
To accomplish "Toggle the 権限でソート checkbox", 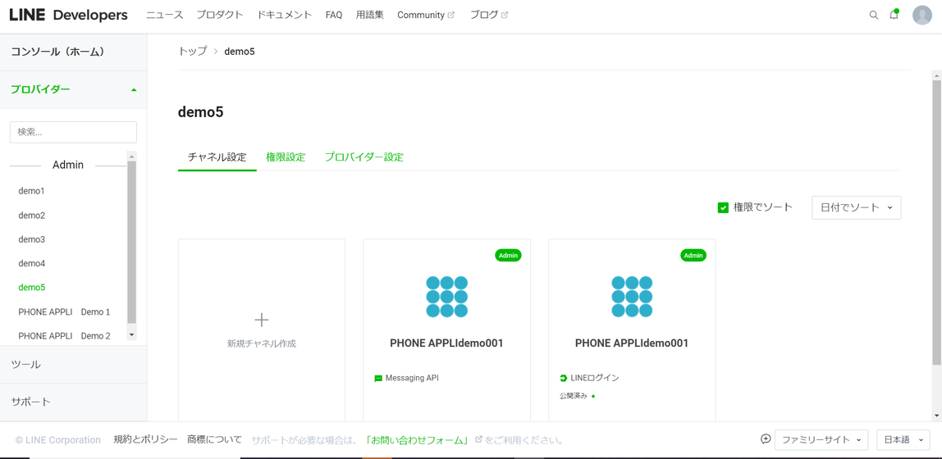I will [x=724, y=207].
